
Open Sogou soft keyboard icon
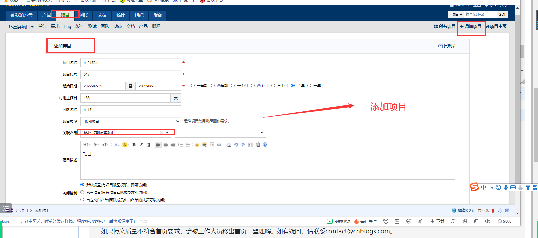513,187
